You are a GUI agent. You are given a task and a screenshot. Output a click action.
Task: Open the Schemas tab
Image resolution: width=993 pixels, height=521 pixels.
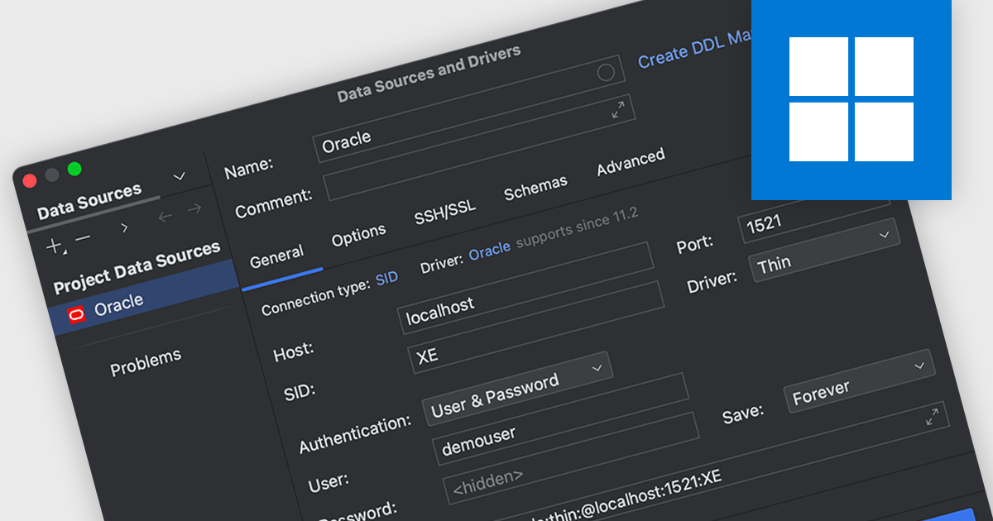tap(535, 187)
